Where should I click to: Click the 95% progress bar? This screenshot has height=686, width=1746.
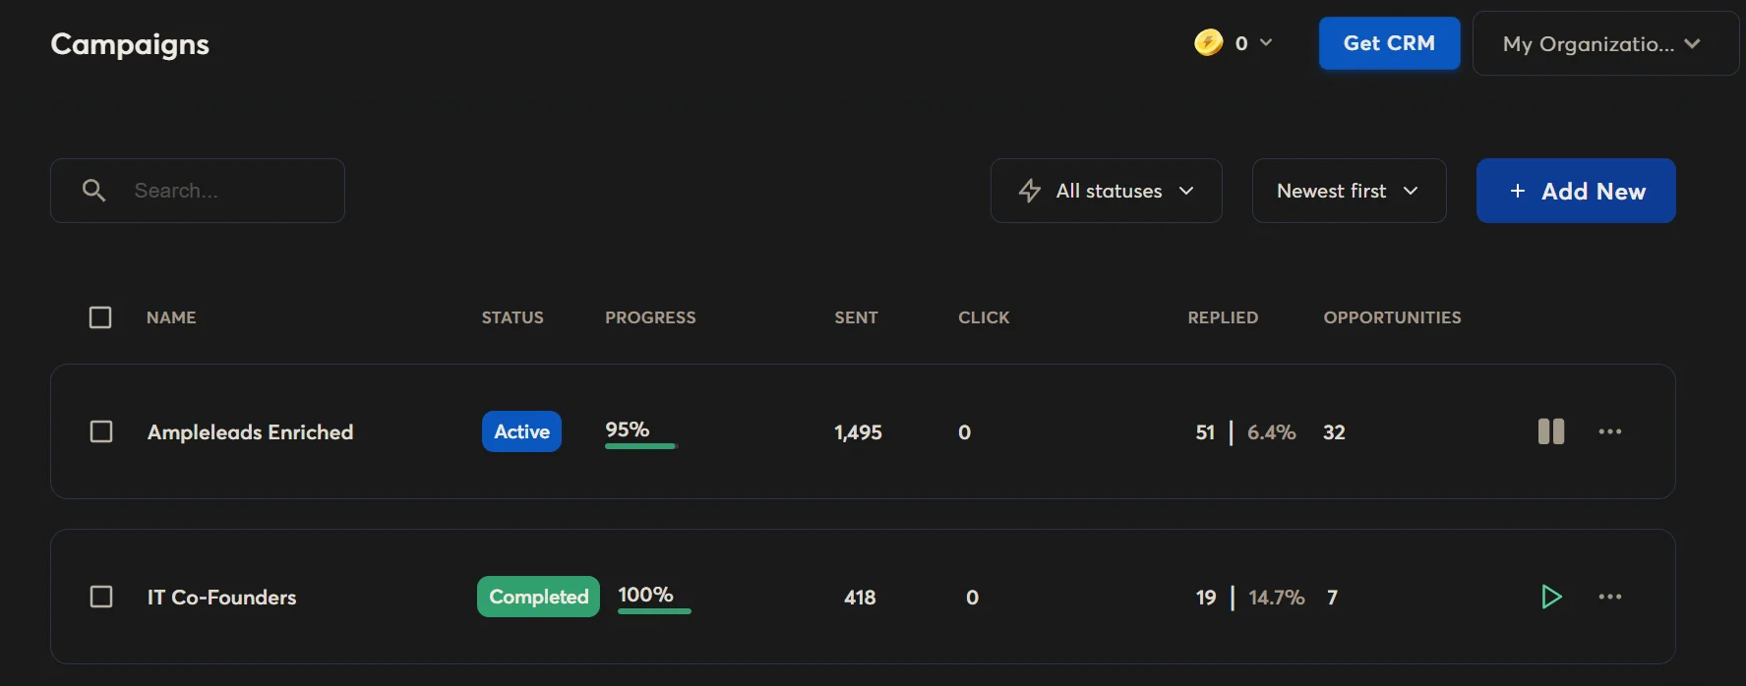tap(640, 446)
